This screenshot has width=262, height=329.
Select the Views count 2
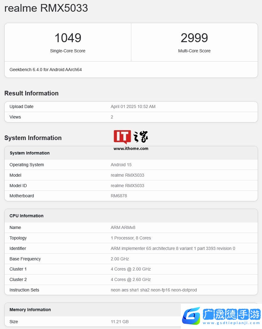click(112, 117)
